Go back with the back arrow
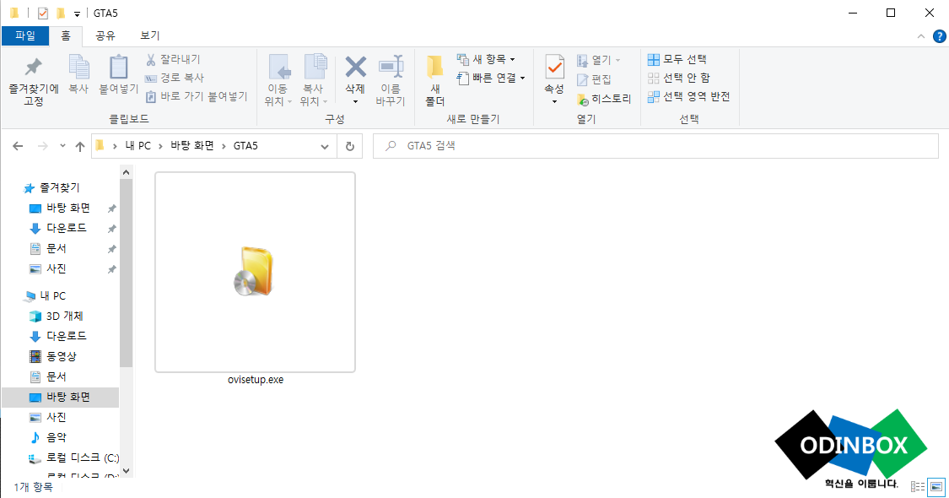The width and height of the screenshot is (949, 498). tap(19, 146)
